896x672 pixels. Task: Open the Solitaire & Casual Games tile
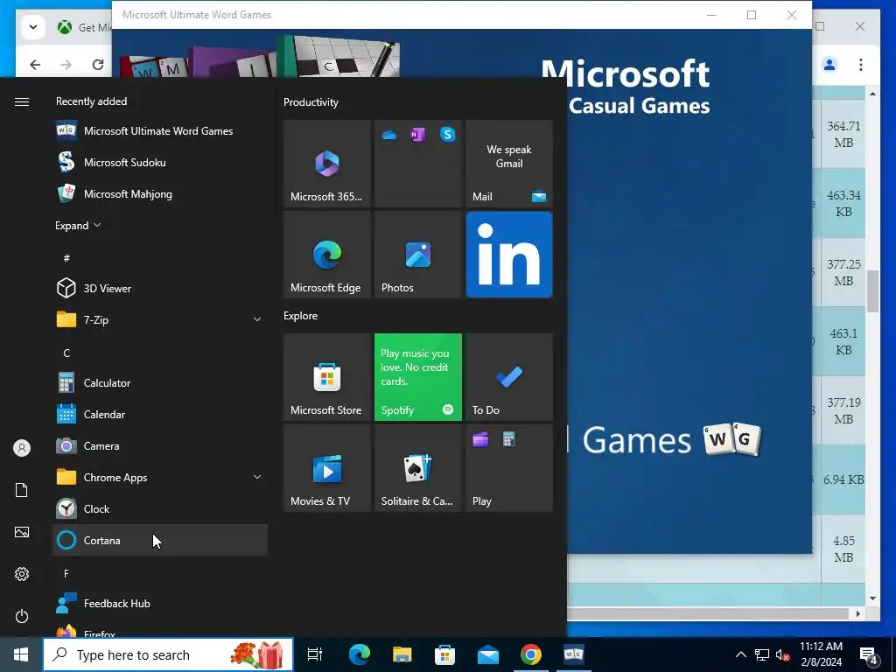(417, 468)
